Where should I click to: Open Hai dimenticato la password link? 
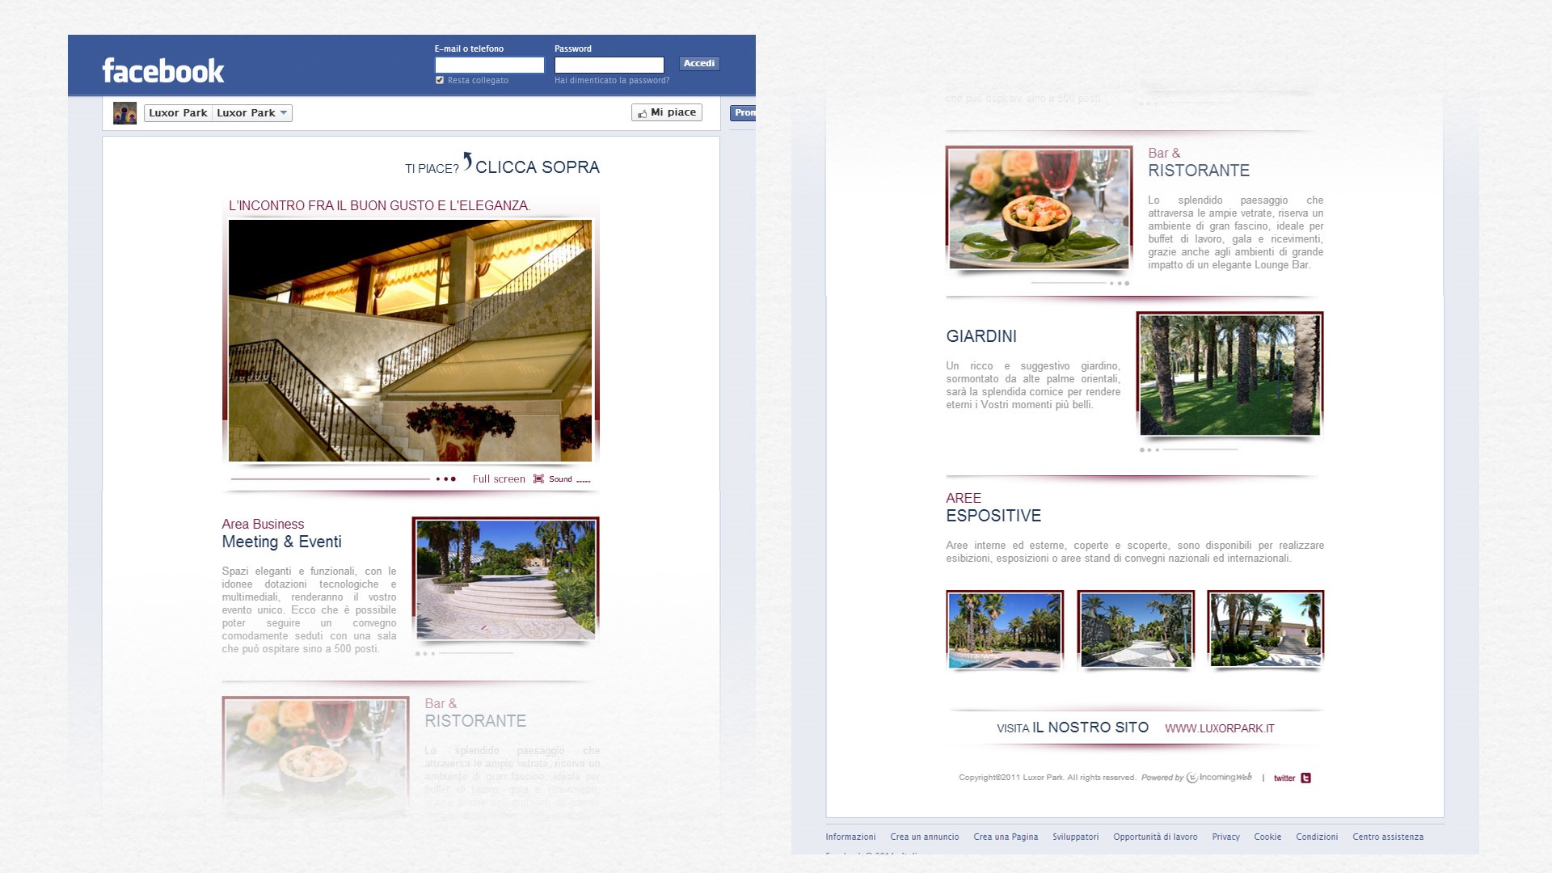pos(612,80)
